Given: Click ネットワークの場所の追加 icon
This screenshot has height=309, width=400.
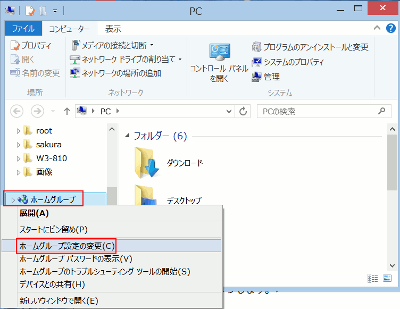Looking at the screenshot, I should point(75,73).
